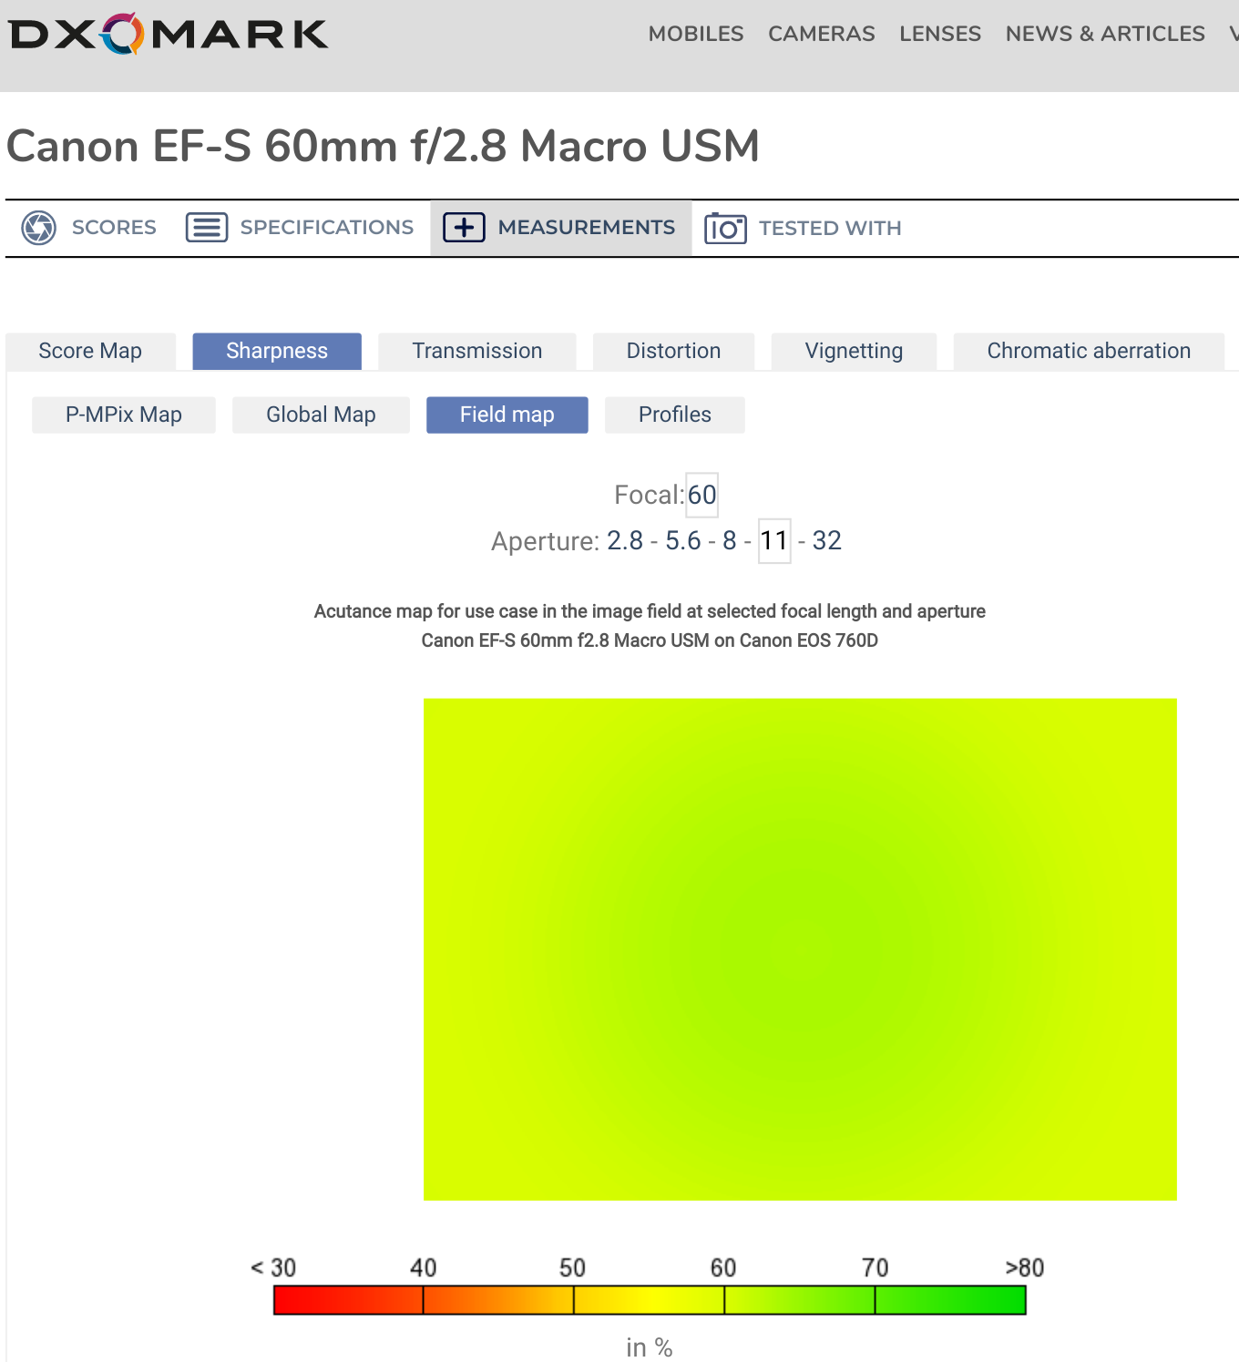Open the TESTED WITH tab
Viewport: 1239px width, 1362px height.
coord(803,228)
